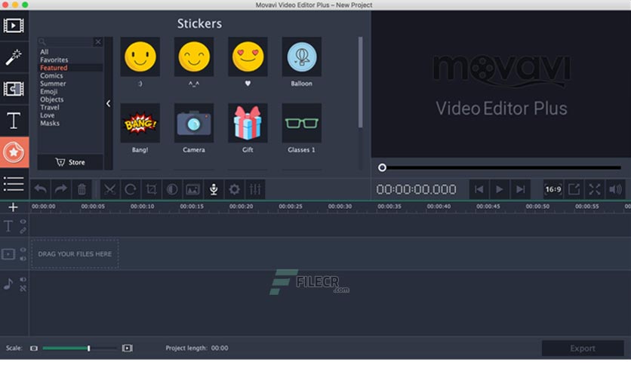
Task: Rotate the clip
Action: pos(131,189)
